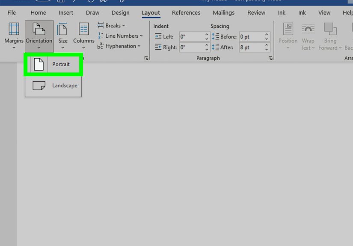Switch to the Home tab
Screen dimensions: 353x246
38,12
